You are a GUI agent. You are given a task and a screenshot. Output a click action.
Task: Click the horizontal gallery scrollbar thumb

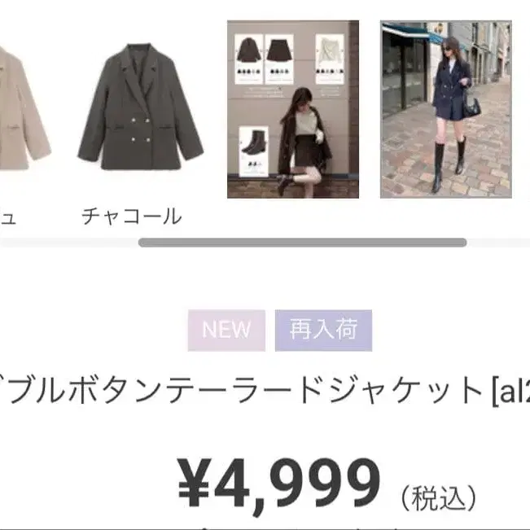(x=303, y=243)
